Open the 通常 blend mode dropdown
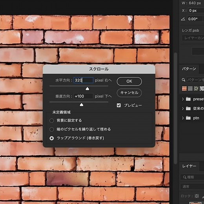Image resolution: width=204 pixels, height=204 pixels. (192, 186)
